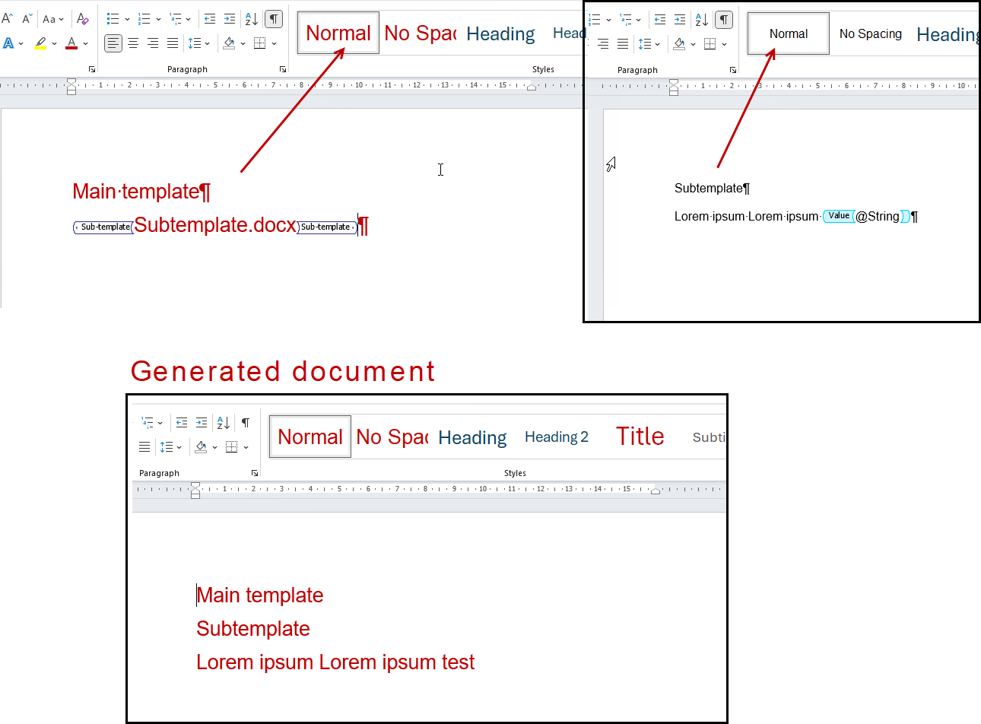This screenshot has width=981, height=724.
Task: Apply red font color in main template window
Action: click(71, 43)
